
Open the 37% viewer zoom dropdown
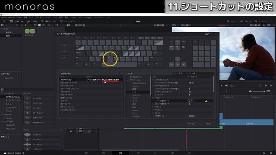[176, 25]
